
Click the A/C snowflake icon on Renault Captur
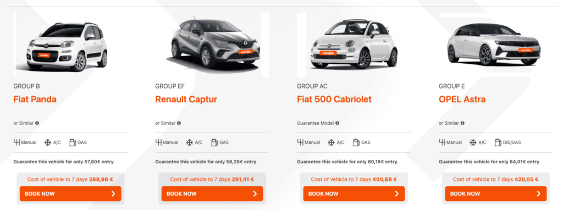click(190, 142)
